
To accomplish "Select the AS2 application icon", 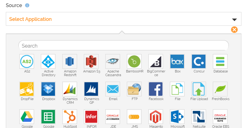I will 27,61.
